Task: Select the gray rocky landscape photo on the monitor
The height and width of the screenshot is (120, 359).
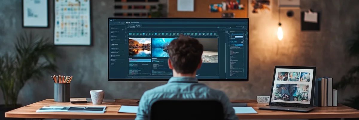Action: point(209,51)
